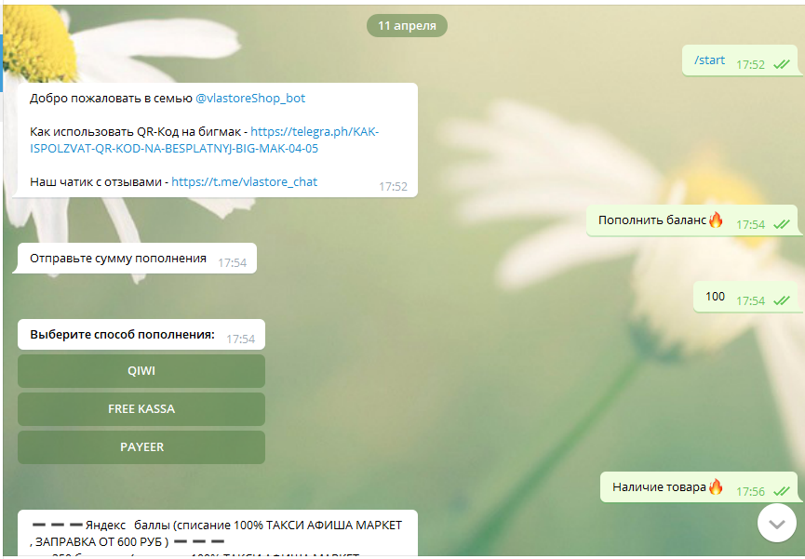Click the read checkmarks on '100' message
Image resolution: width=805 pixels, height=559 pixels.
point(782,300)
